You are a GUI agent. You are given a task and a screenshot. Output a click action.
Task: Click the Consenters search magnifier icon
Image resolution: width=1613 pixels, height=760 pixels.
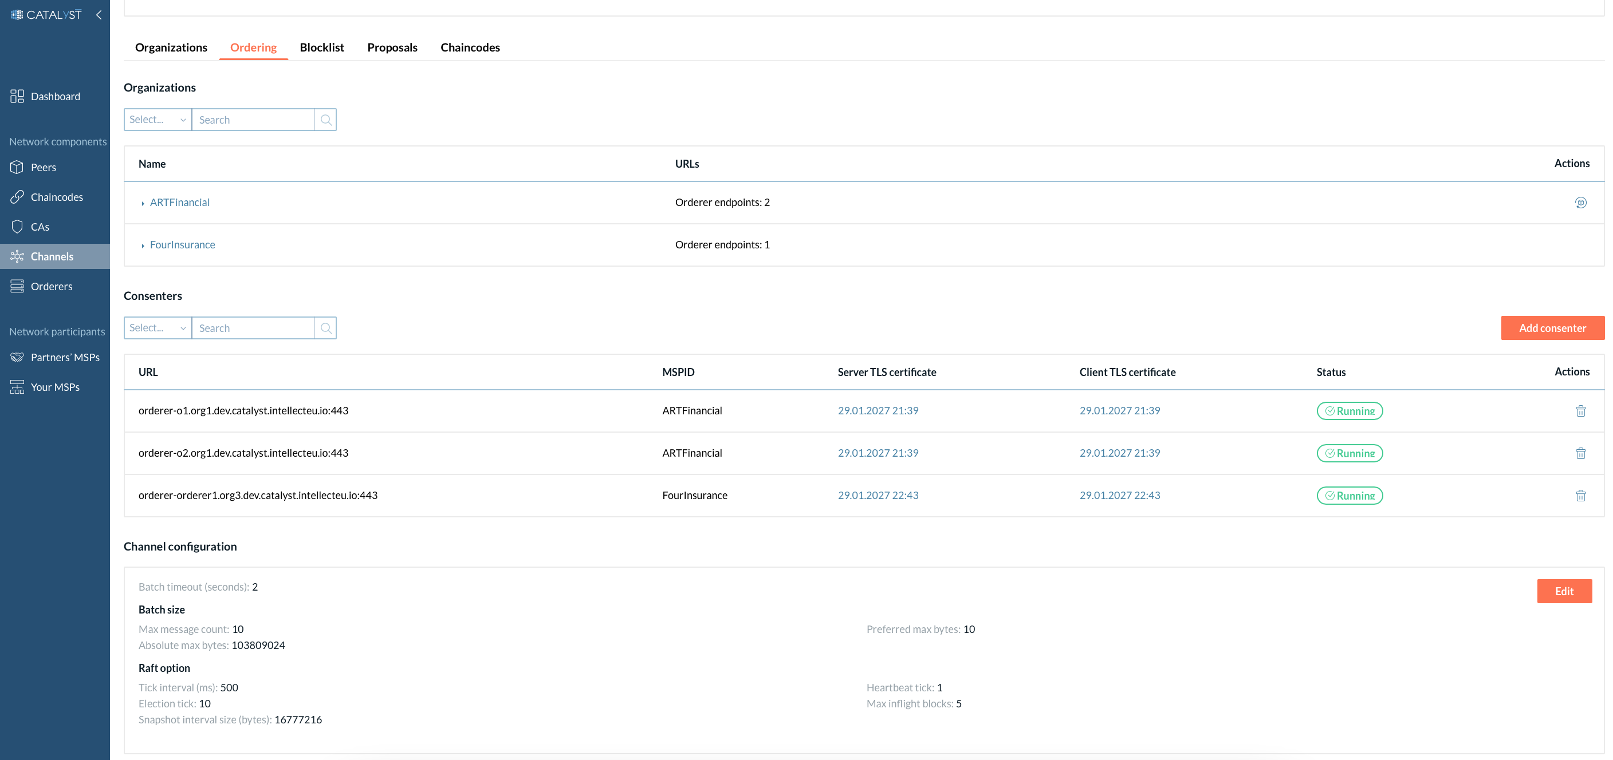(325, 328)
